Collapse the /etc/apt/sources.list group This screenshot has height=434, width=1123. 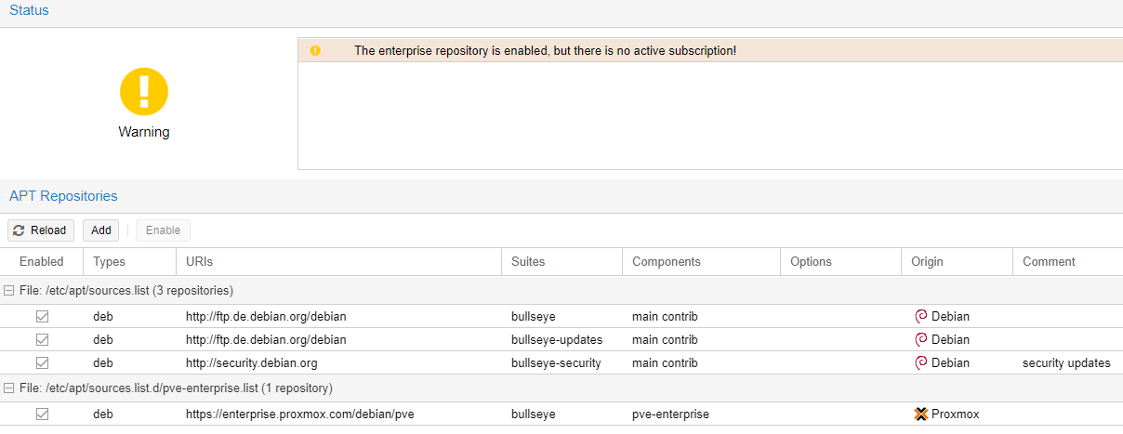8,290
